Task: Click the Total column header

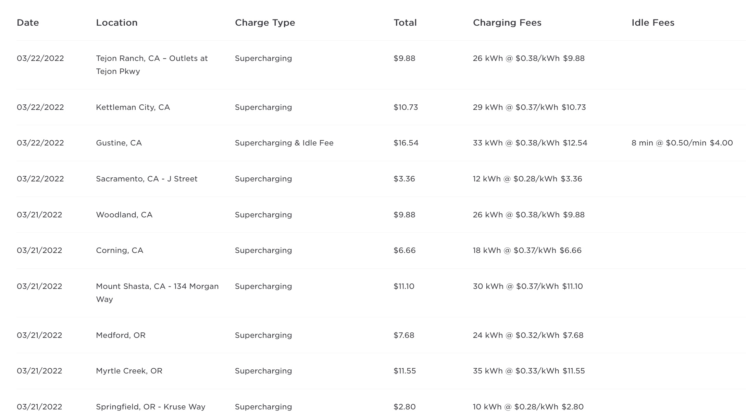Action: [x=405, y=23]
